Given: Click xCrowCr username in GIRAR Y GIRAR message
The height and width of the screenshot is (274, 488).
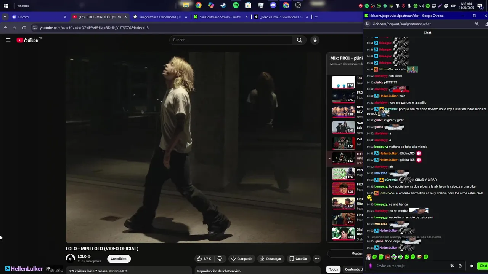Looking at the screenshot, I should click(391, 180).
